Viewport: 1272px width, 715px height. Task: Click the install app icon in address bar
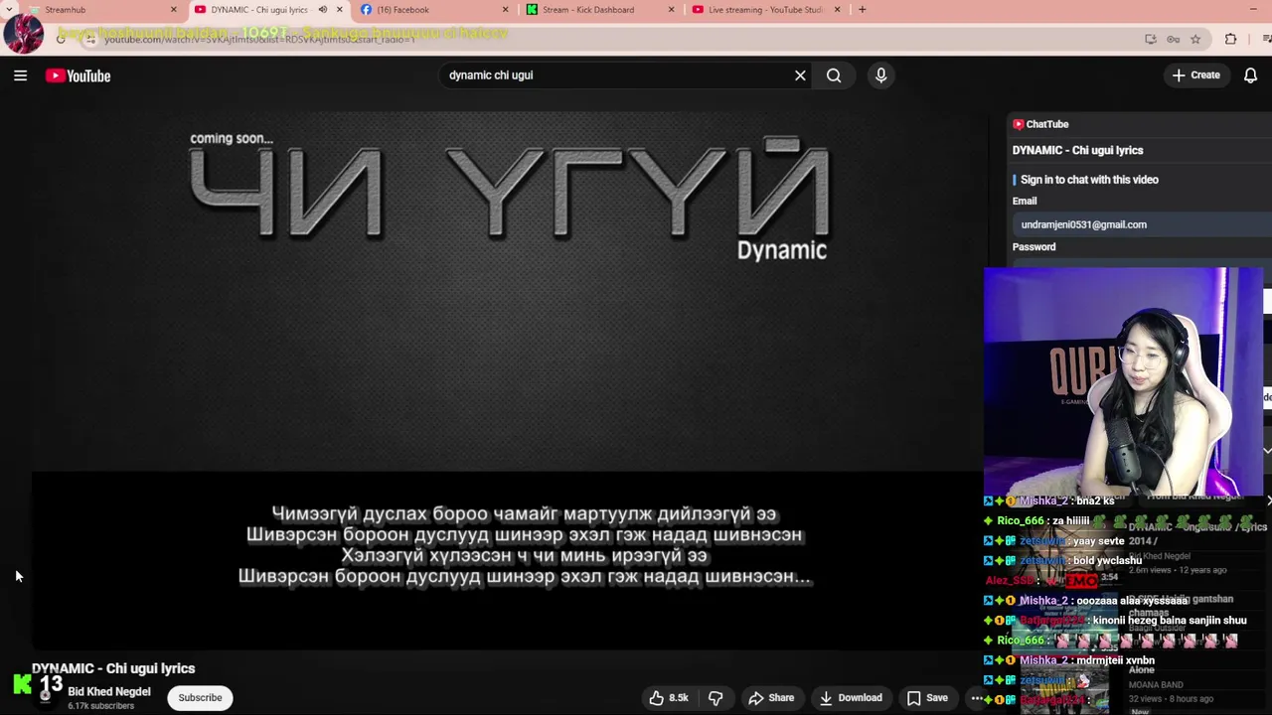[1151, 40]
